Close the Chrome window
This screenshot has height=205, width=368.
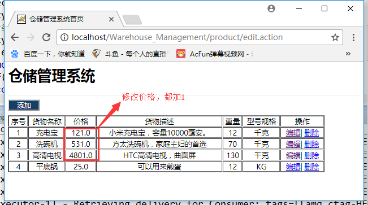coord(350,8)
